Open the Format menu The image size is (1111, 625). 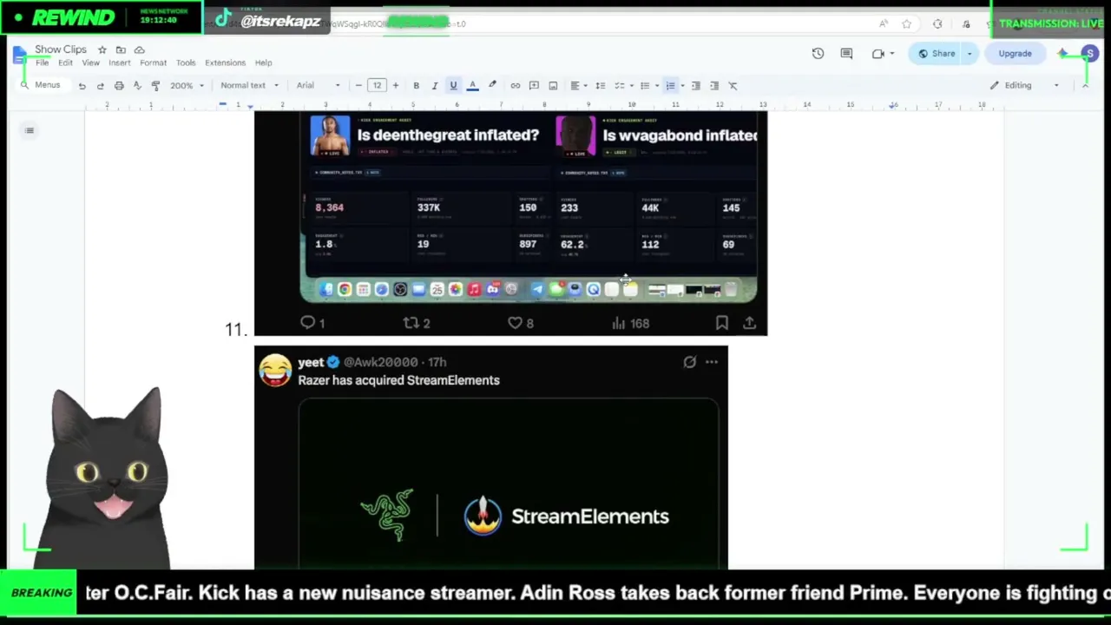point(153,63)
